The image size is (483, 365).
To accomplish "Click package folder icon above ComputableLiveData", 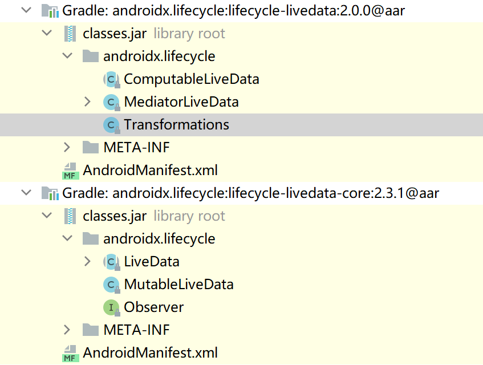I will 91,56.
